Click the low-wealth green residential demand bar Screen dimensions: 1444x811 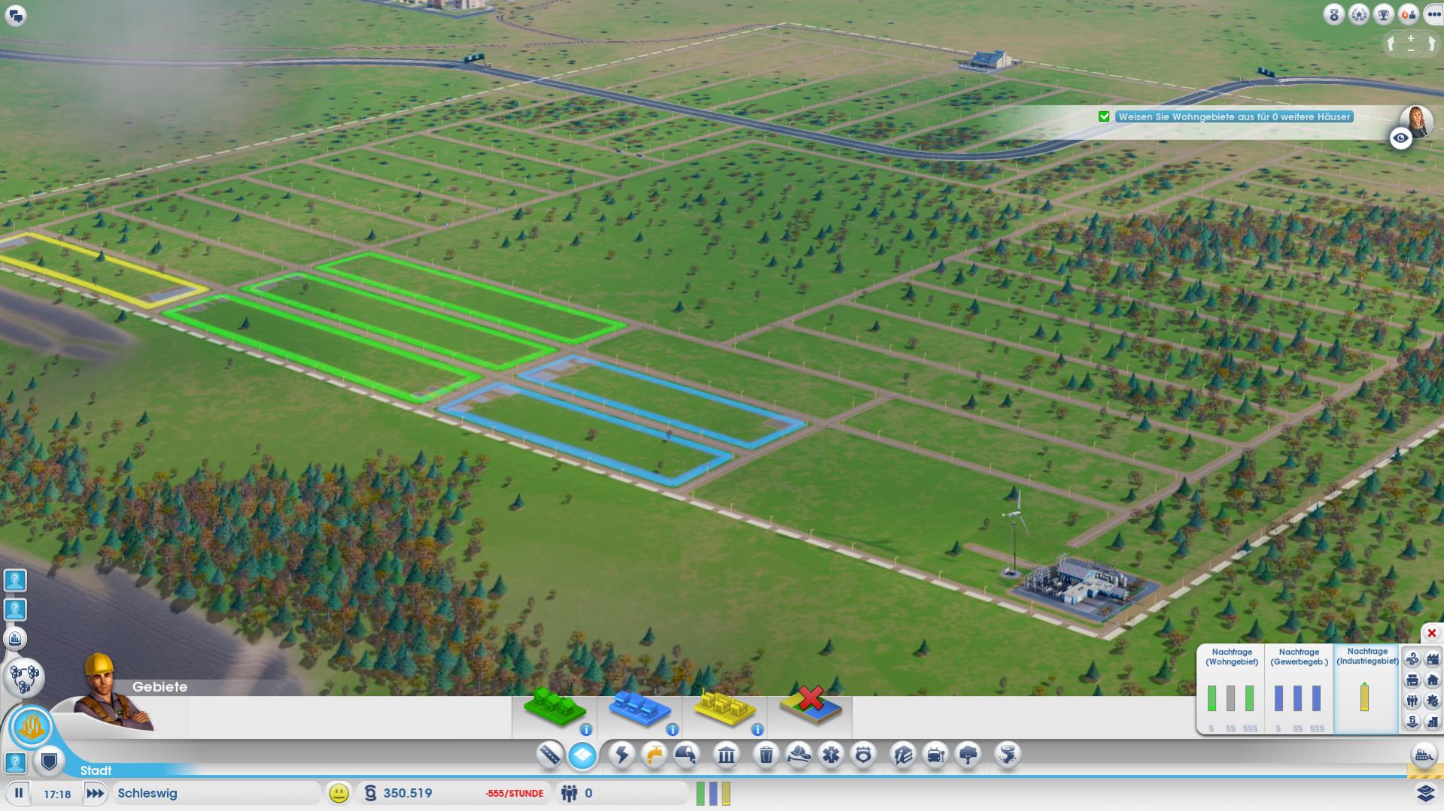1211,698
